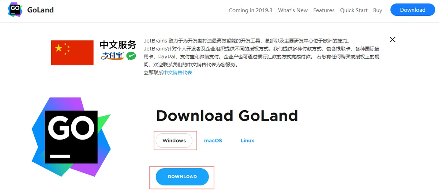The width and height of the screenshot is (439, 192).
Task: Click the large GoLand product logo
Action: coord(71,137)
